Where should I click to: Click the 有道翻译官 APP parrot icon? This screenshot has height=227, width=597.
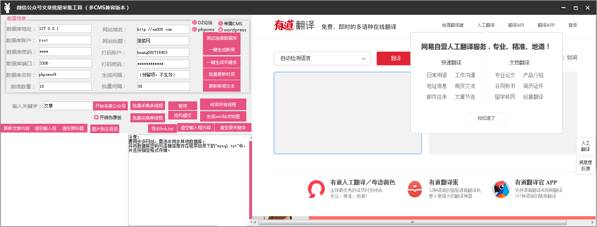(501, 189)
